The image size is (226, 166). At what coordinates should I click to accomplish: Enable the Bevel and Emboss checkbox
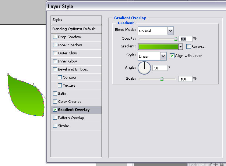click(55, 69)
